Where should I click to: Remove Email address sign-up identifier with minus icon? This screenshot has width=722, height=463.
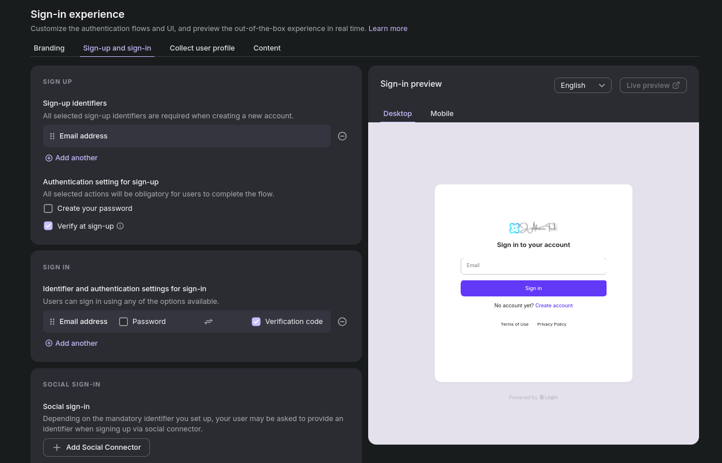coord(342,136)
